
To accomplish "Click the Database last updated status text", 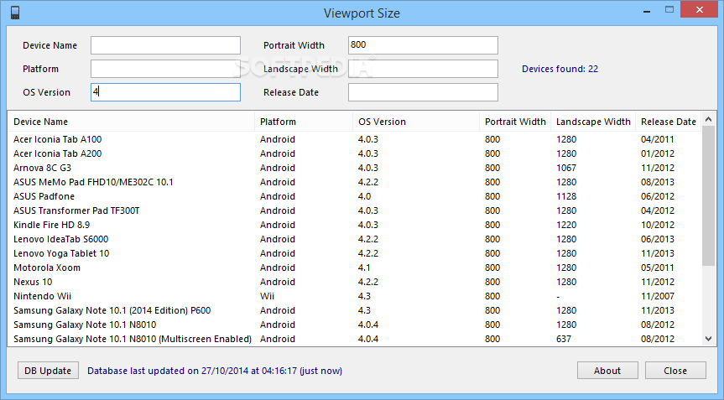I will click(x=215, y=371).
